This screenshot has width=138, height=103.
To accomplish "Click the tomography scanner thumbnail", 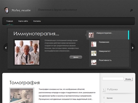I will point(22,95).
